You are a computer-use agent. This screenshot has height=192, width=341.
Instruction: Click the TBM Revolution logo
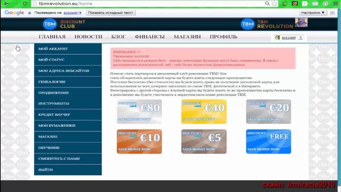267,24
